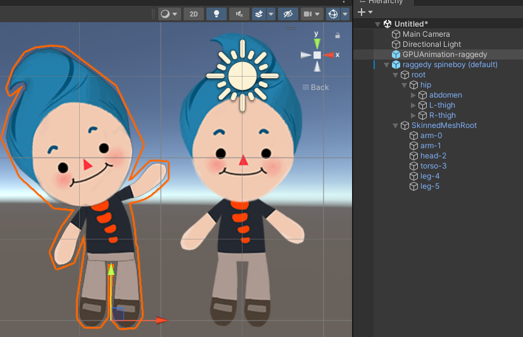This screenshot has height=337, width=523.
Task: Select the GPUAnimation-raggedy prefab cube icon
Action: coord(396,54)
